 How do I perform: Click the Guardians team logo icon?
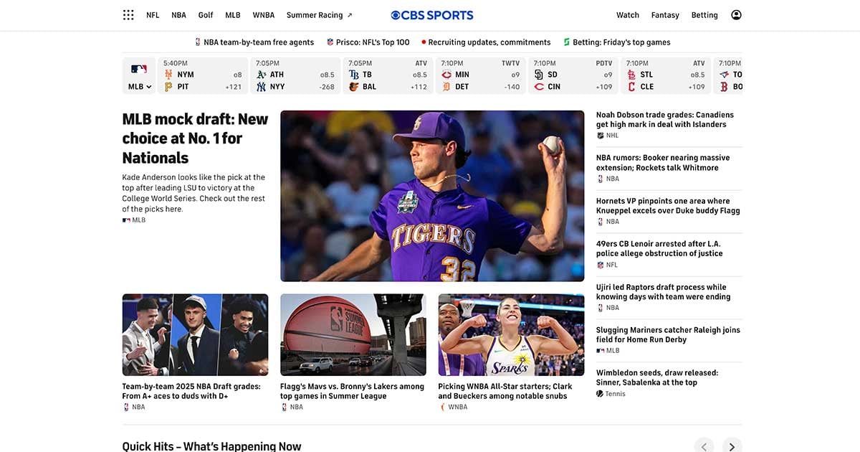click(x=631, y=87)
